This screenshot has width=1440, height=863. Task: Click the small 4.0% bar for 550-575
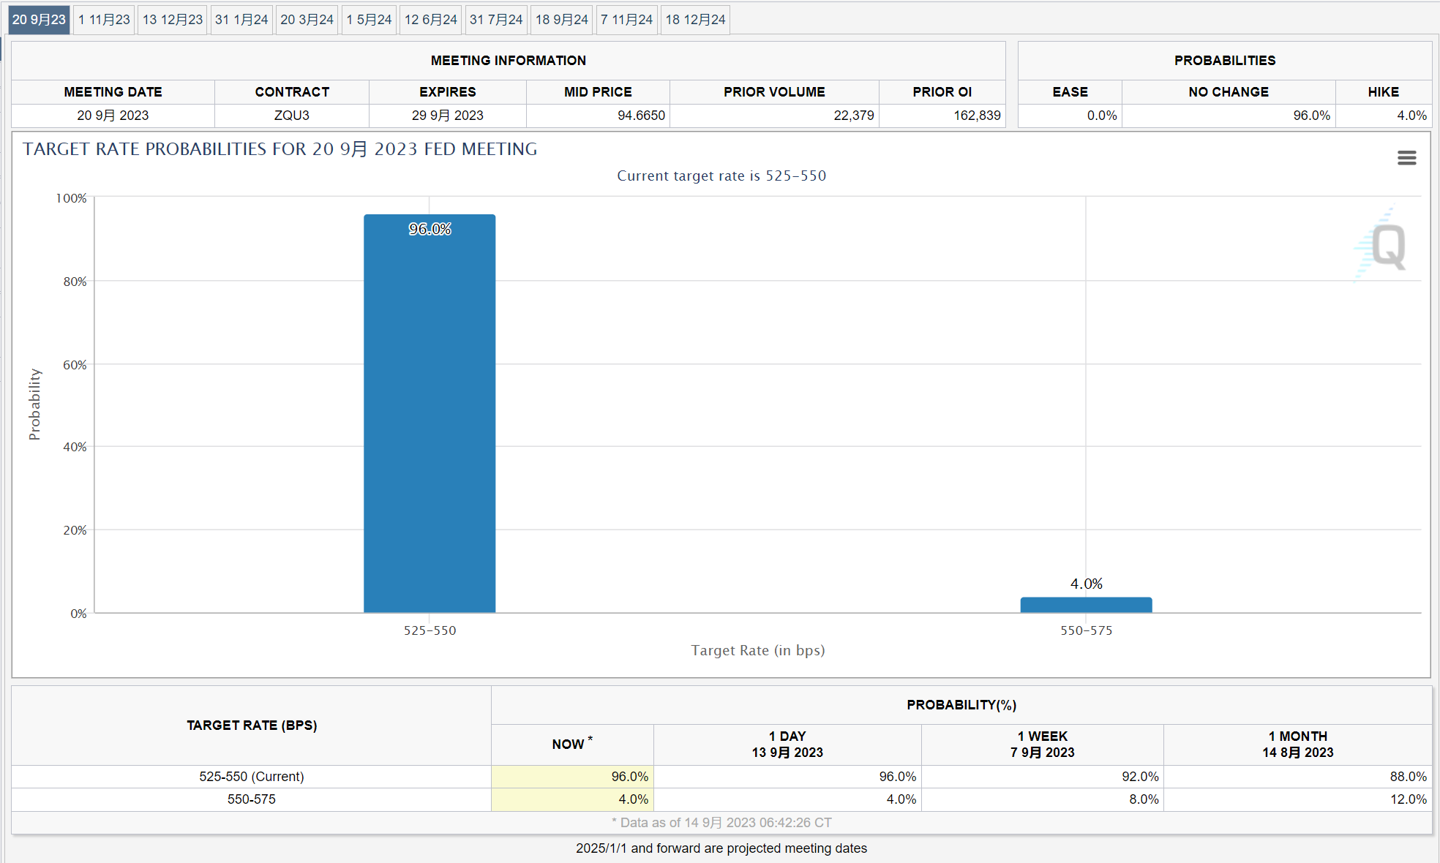point(1086,605)
